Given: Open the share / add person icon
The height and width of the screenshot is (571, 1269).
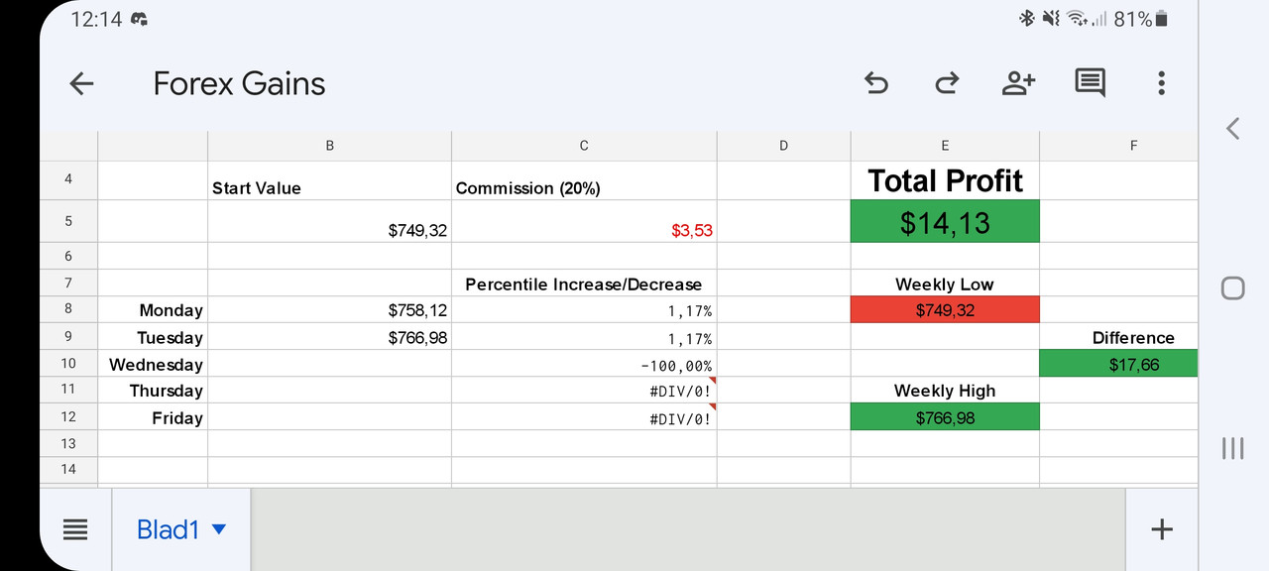Looking at the screenshot, I should coord(1018,83).
